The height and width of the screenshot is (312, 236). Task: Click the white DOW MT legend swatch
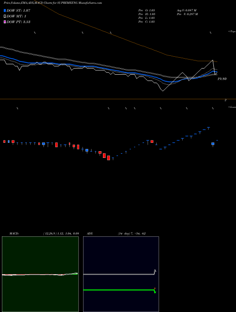[5, 17]
